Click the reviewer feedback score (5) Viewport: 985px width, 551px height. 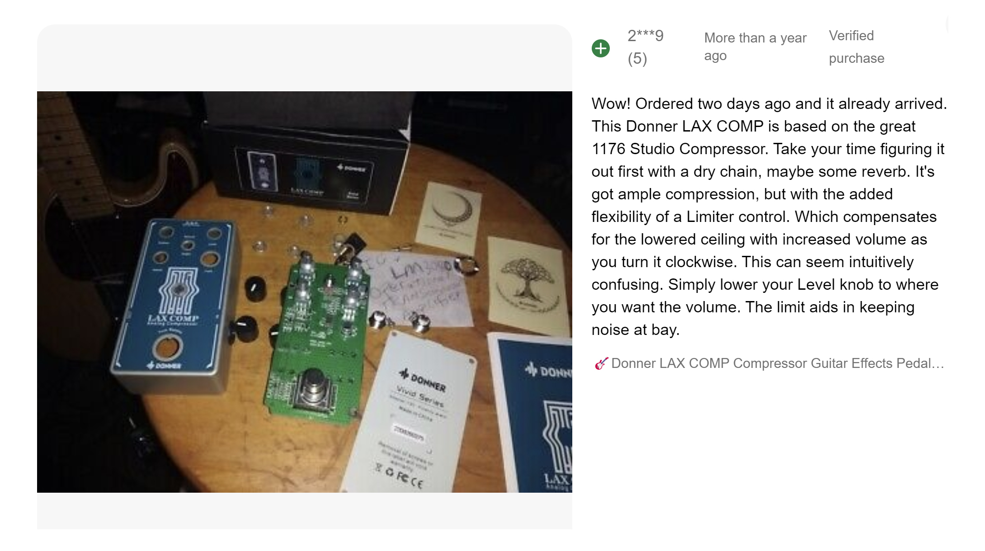pos(637,58)
